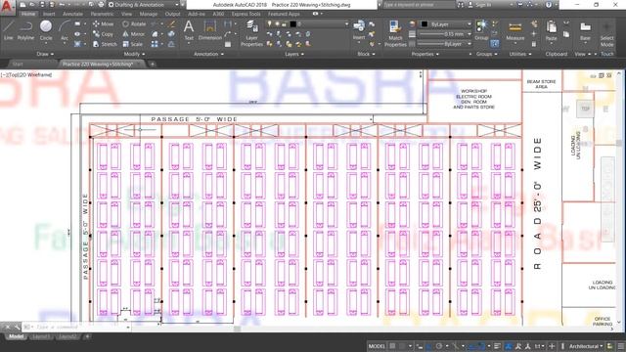
Task: Click the Erase tool in Modify panel
Action: (172, 23)
